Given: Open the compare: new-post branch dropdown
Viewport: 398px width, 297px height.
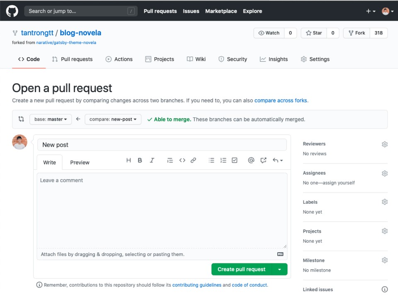Looking at the screenshot, I should pos(113,119).
